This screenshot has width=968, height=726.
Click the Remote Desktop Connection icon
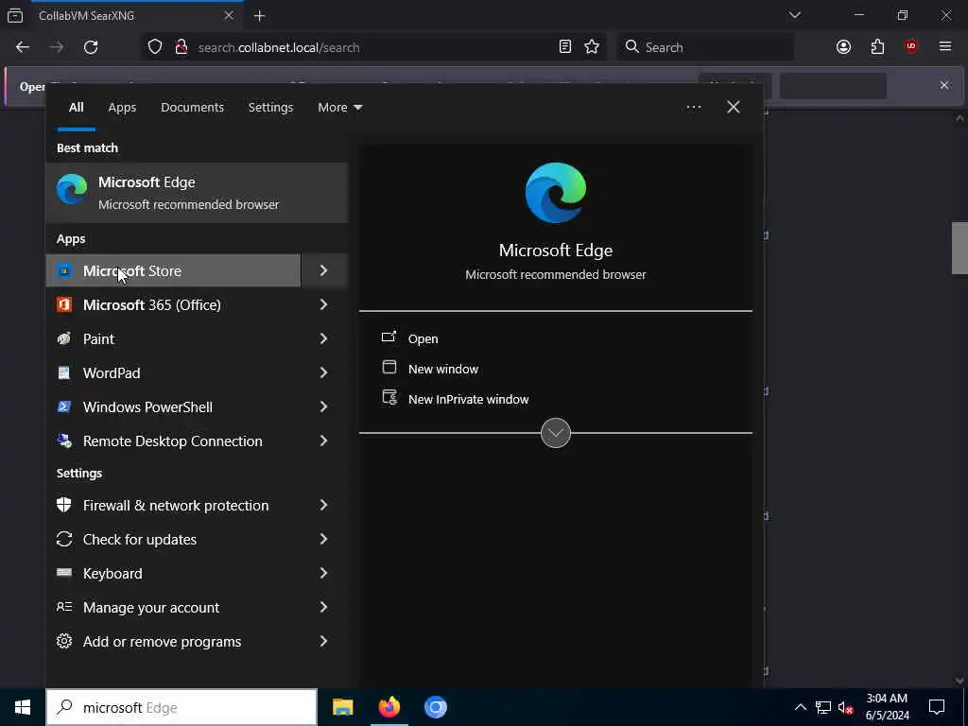[64, 441]
